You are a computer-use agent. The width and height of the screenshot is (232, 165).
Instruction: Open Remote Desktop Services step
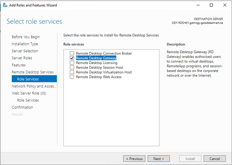[33, 72]
